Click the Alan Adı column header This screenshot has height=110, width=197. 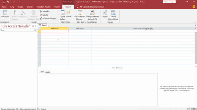tap(54, 28)
